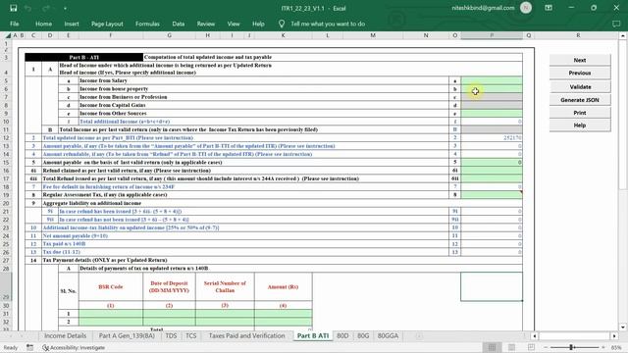Screen dimensions: 628x353
Task: Click the Tell me what you want to do box
Action: (x=328, y=24)
